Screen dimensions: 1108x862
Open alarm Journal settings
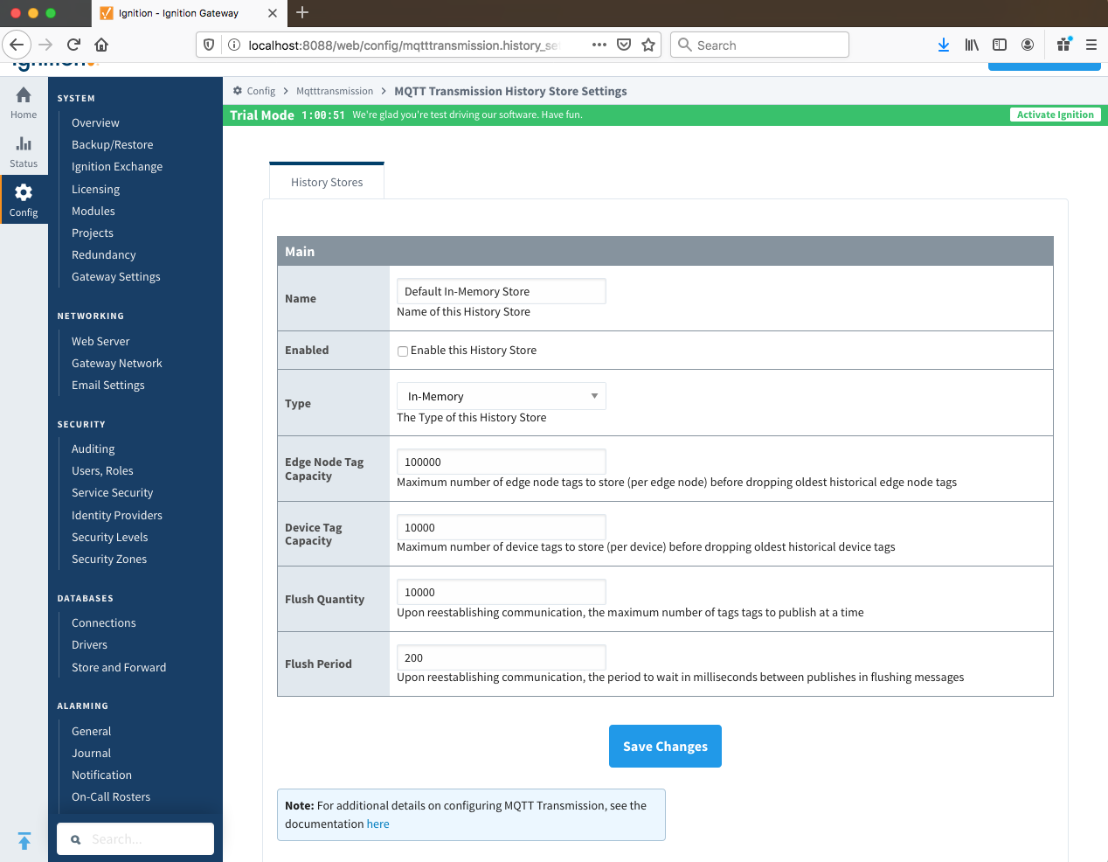tap(92, 753)
